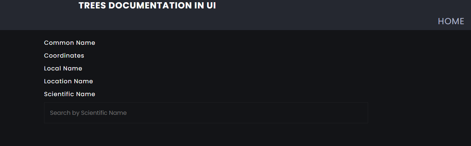The image size is (471, 146).
Task: Click the word Name after Location
Action: 83,81
